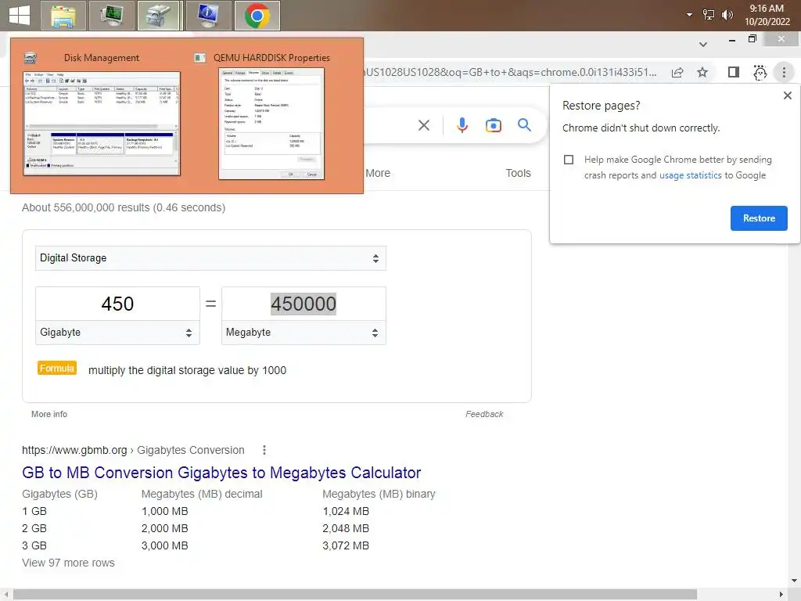801x601 pixels.
Task: Click the share page icon in address bar
Action: (x=677, y=73)
